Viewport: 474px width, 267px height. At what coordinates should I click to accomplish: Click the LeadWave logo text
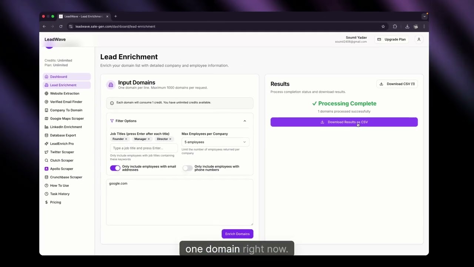[55, 39]
